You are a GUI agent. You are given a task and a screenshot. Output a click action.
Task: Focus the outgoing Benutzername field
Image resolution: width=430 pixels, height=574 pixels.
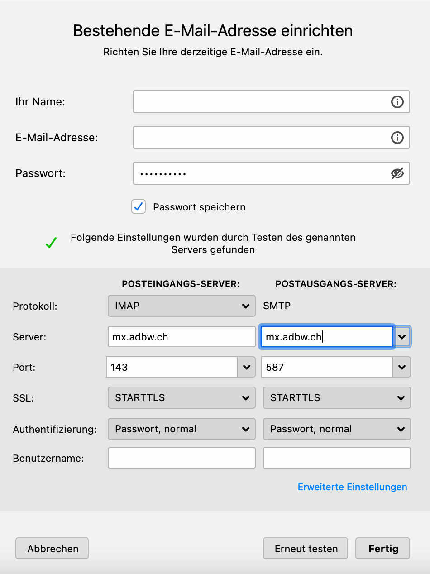tap(337, 458)
